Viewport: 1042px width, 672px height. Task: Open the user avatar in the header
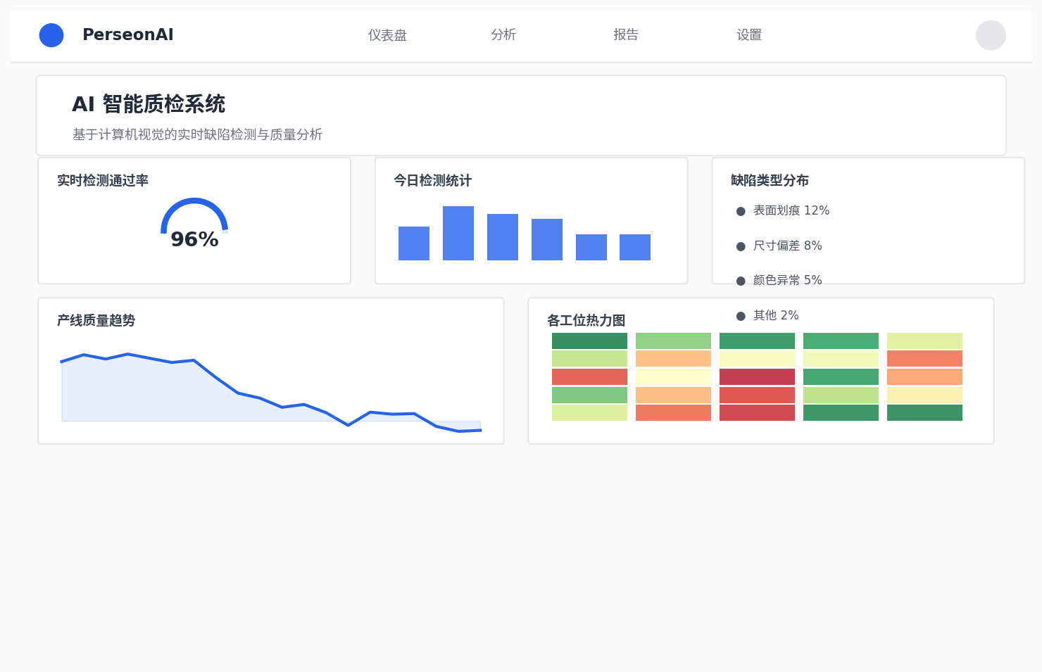click(x=991, y=35)
